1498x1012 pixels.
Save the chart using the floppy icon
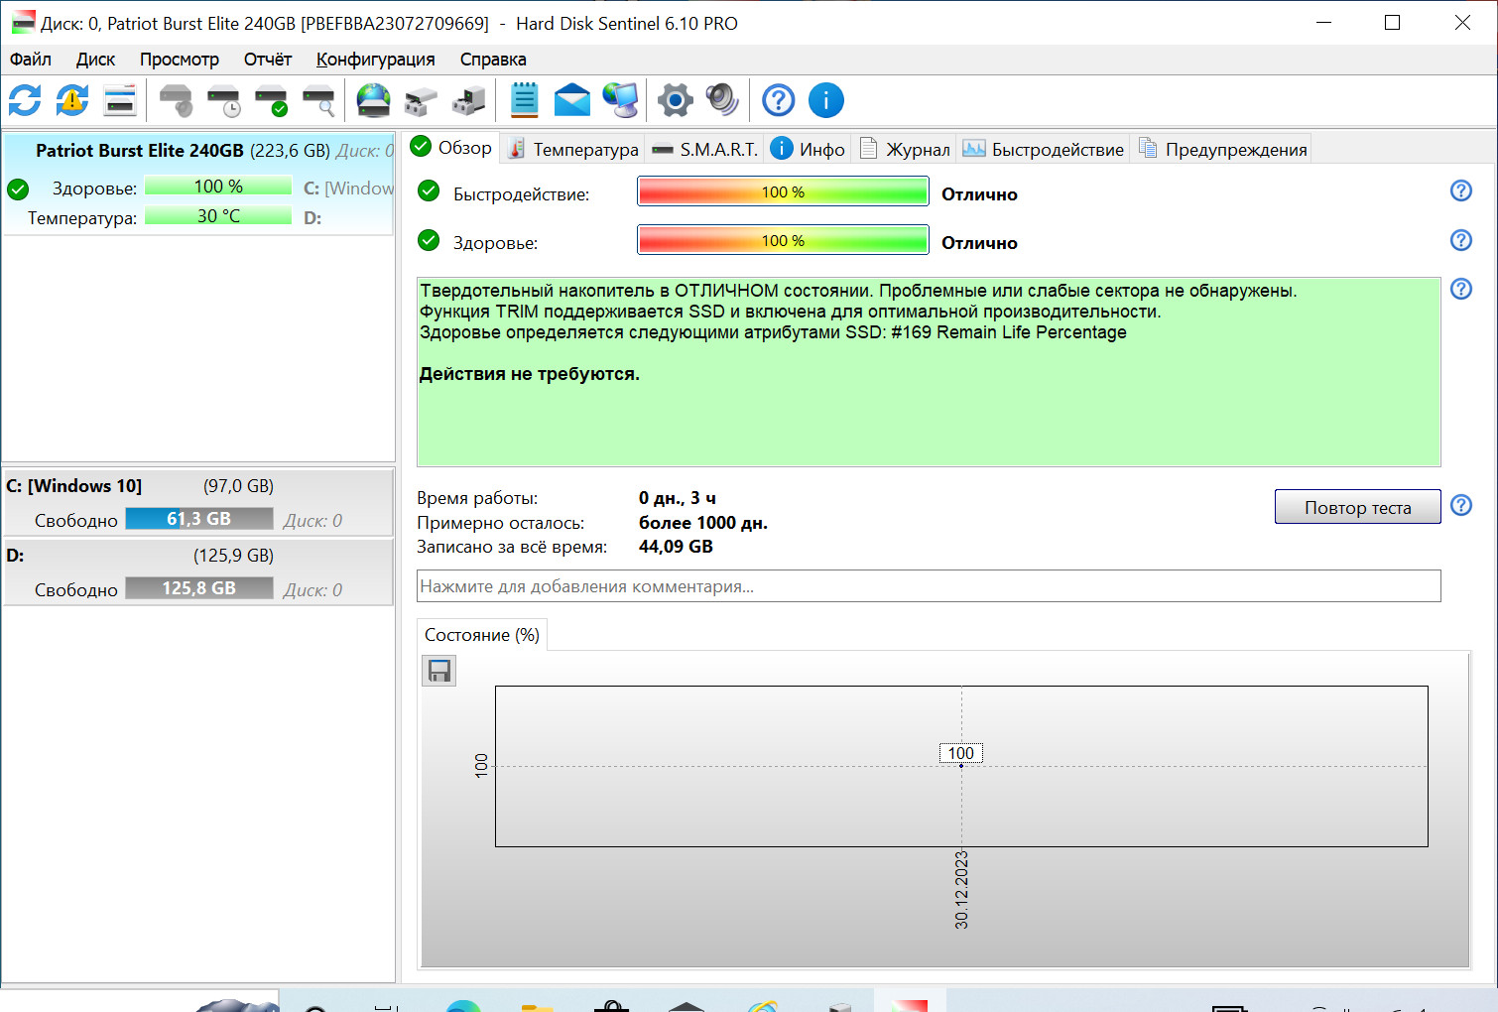point(438,672)
